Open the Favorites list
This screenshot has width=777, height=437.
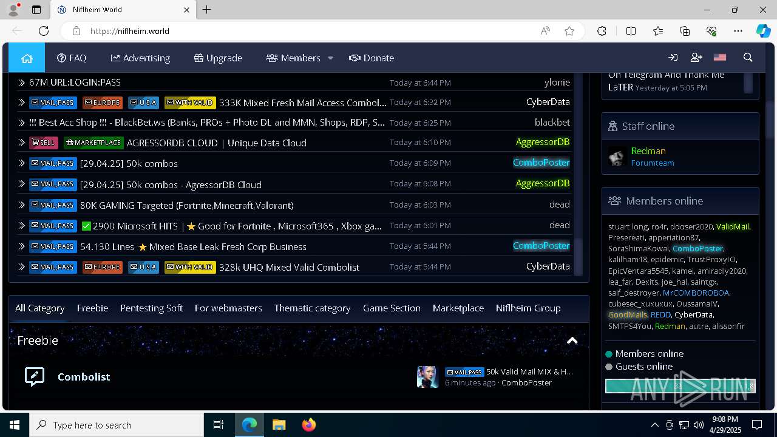658,31
